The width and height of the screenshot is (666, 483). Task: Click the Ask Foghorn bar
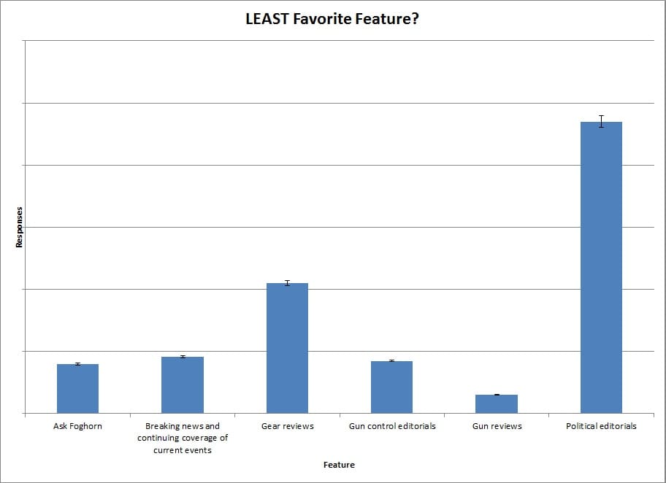[x=77, y=390]
